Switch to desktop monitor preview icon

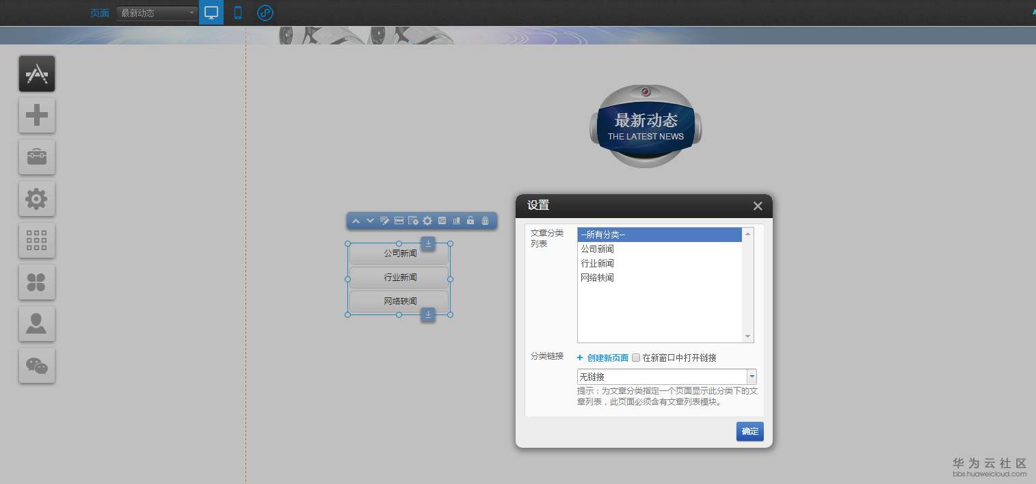[x=211, y=12]
